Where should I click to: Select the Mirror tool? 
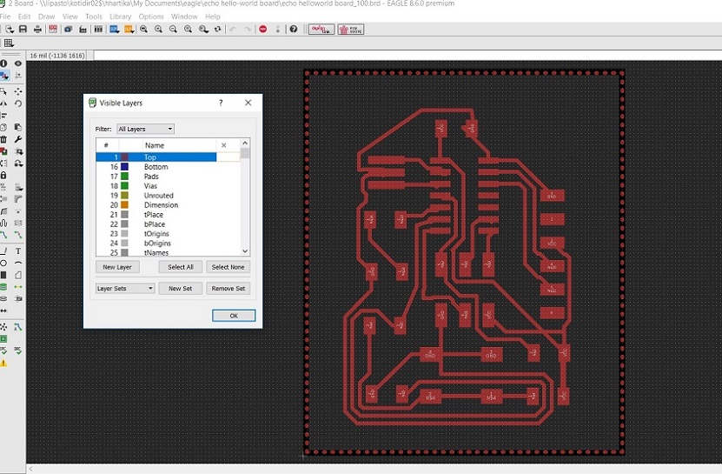(3, 103)
